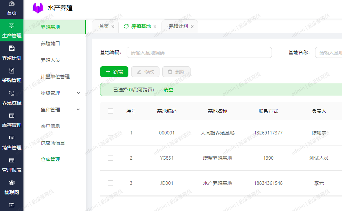Expand the 鱼种管理 submenu chevron
Screen dimensions: 342x211
pyautogui.click(x=78, y=110)
